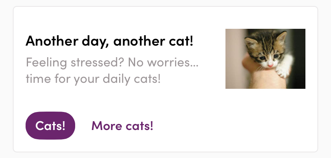
Task: Click the heading Another day, another cat!
Action: (110, 41)
